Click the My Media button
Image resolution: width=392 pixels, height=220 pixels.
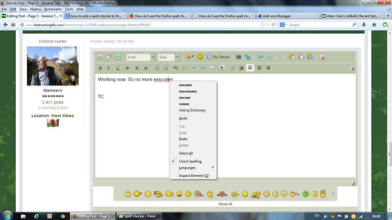pyautogui.click(x=218, y=57)
